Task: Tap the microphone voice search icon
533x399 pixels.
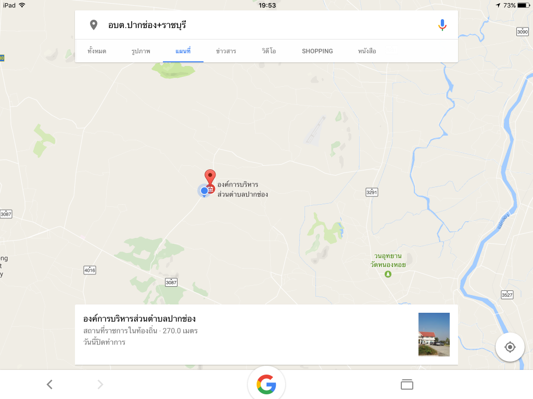Action: tap(442, 25)
